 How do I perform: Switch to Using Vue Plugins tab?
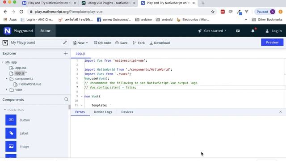click(109, 3)
